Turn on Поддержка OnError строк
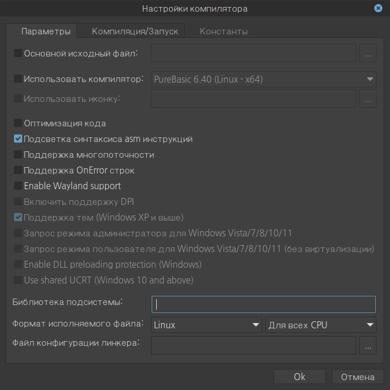This screenshot has height=390, width=390. click(x=17, y=171)
